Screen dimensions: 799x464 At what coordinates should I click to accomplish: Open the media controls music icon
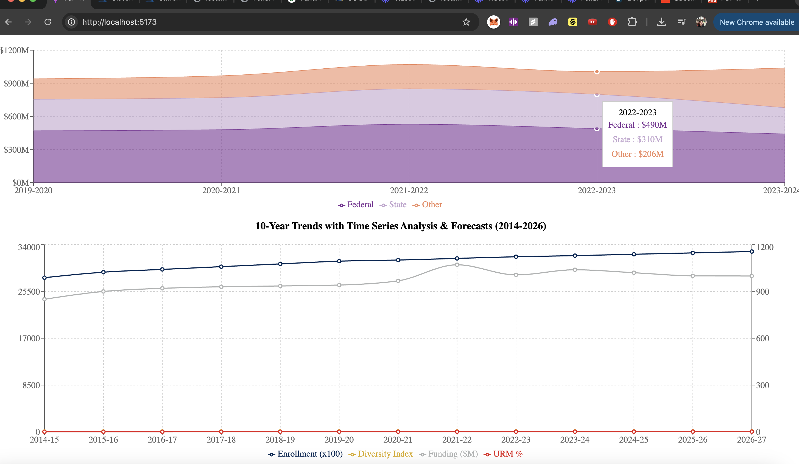point(681,22)
